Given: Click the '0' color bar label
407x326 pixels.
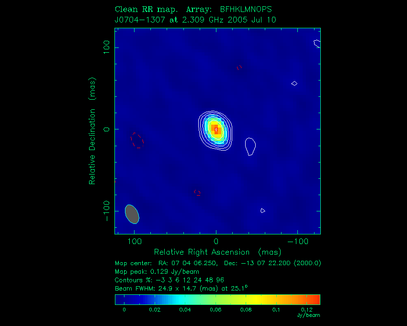Looking at the screenshot, I should [x=124, y=310].
